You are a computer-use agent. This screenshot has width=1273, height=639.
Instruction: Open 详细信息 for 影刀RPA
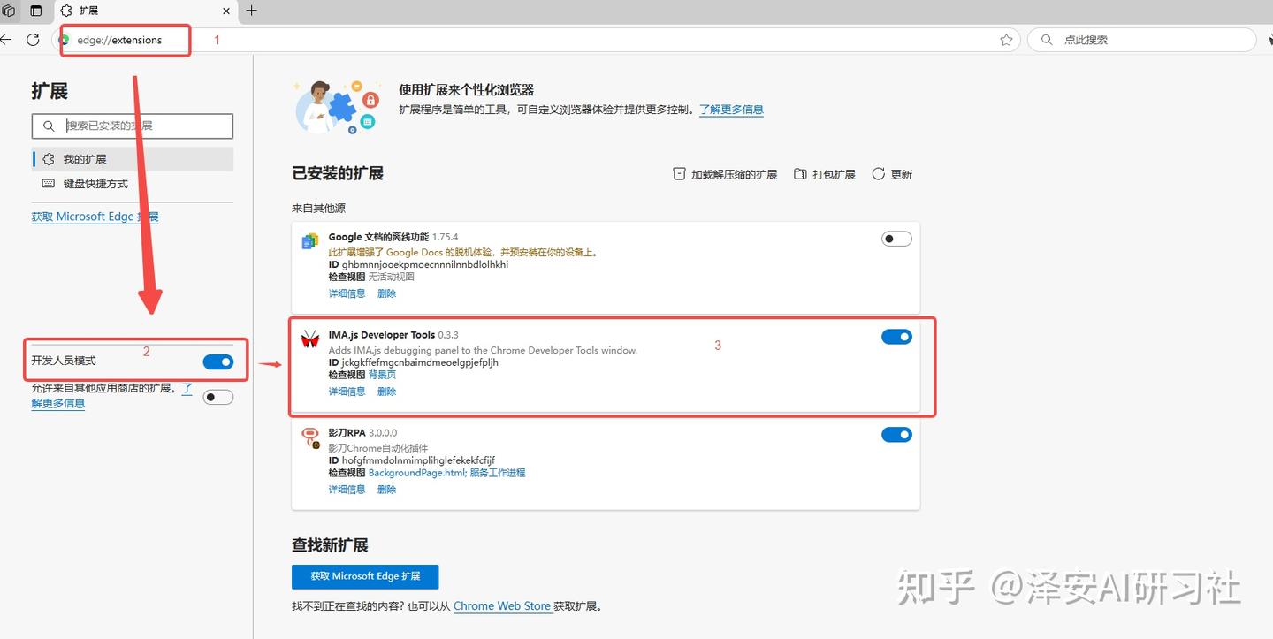pos(347,490)
